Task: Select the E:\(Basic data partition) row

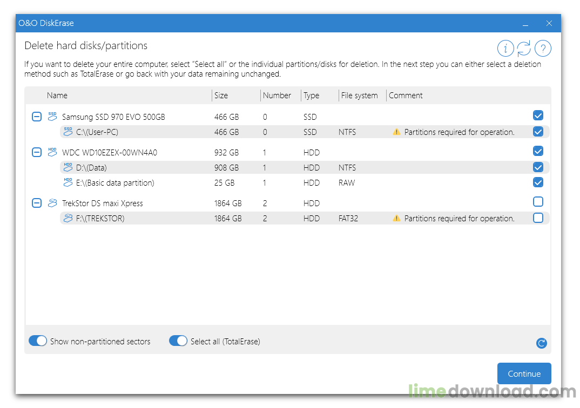Action: point(305,182)
